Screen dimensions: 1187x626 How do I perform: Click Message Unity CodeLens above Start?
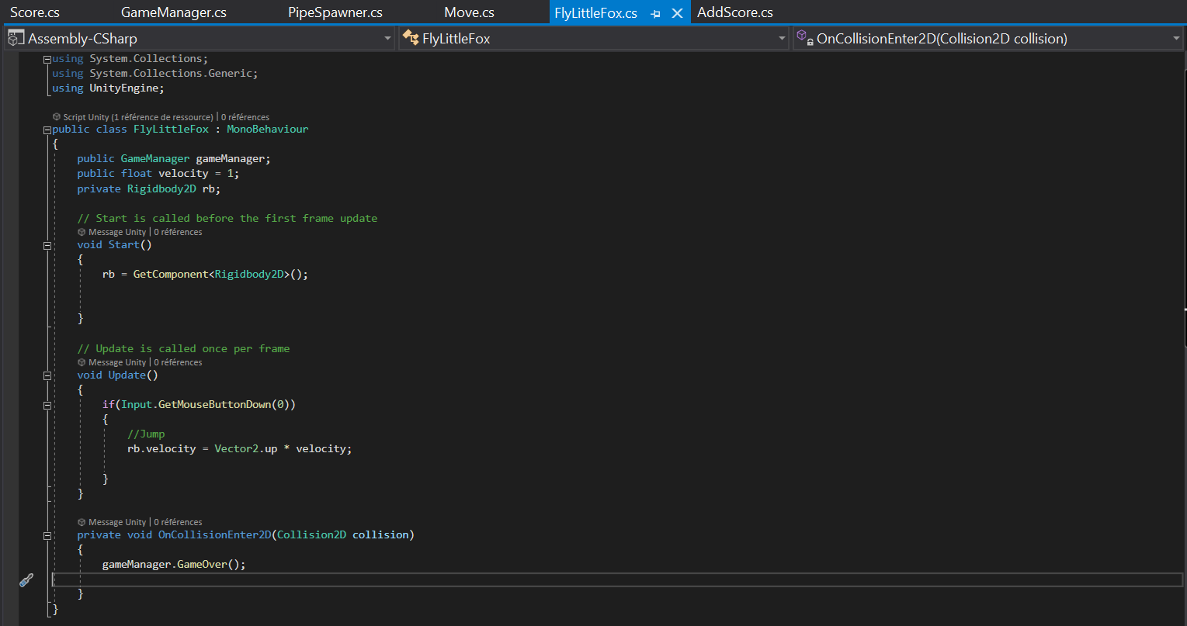(116, 232)
